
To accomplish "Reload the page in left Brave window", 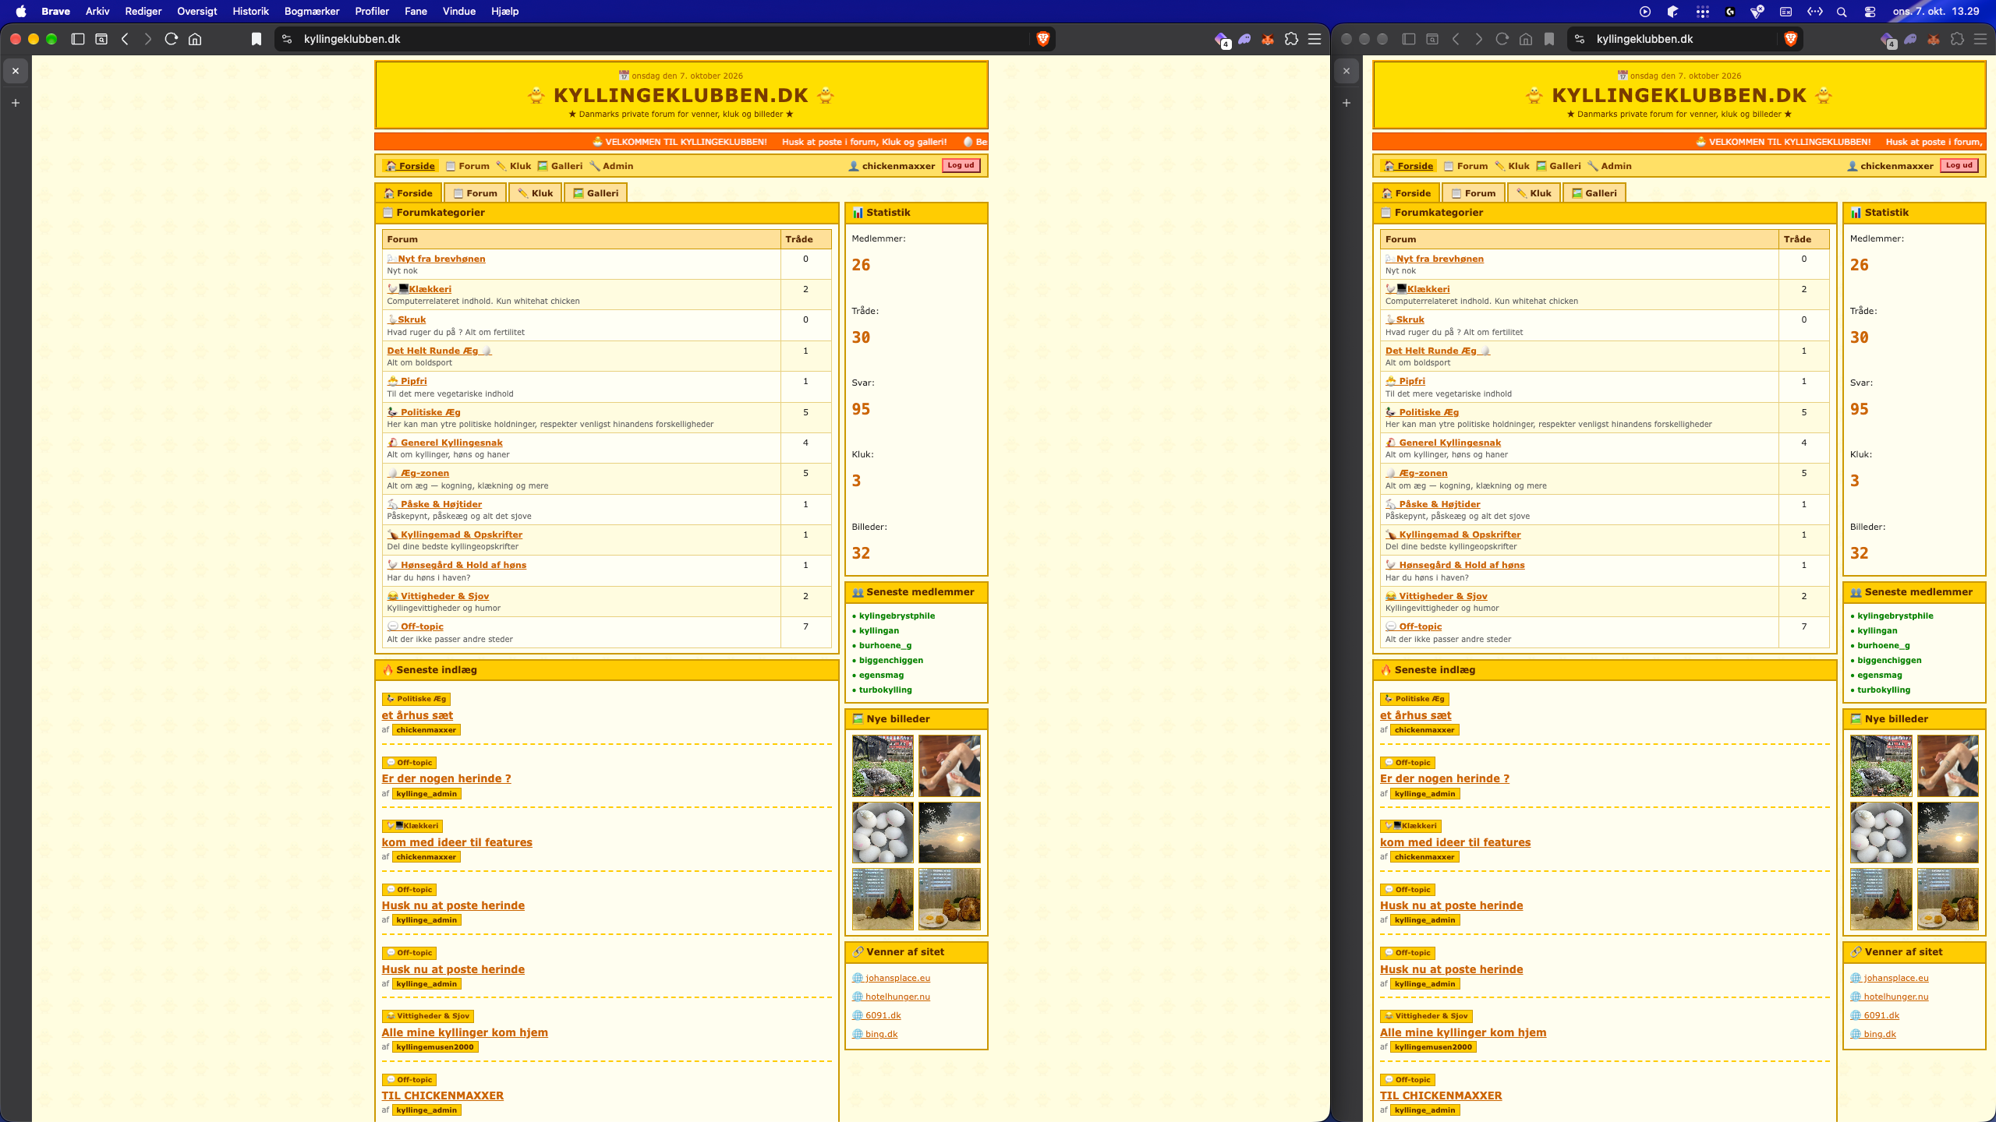I will [x=172, y=39].
